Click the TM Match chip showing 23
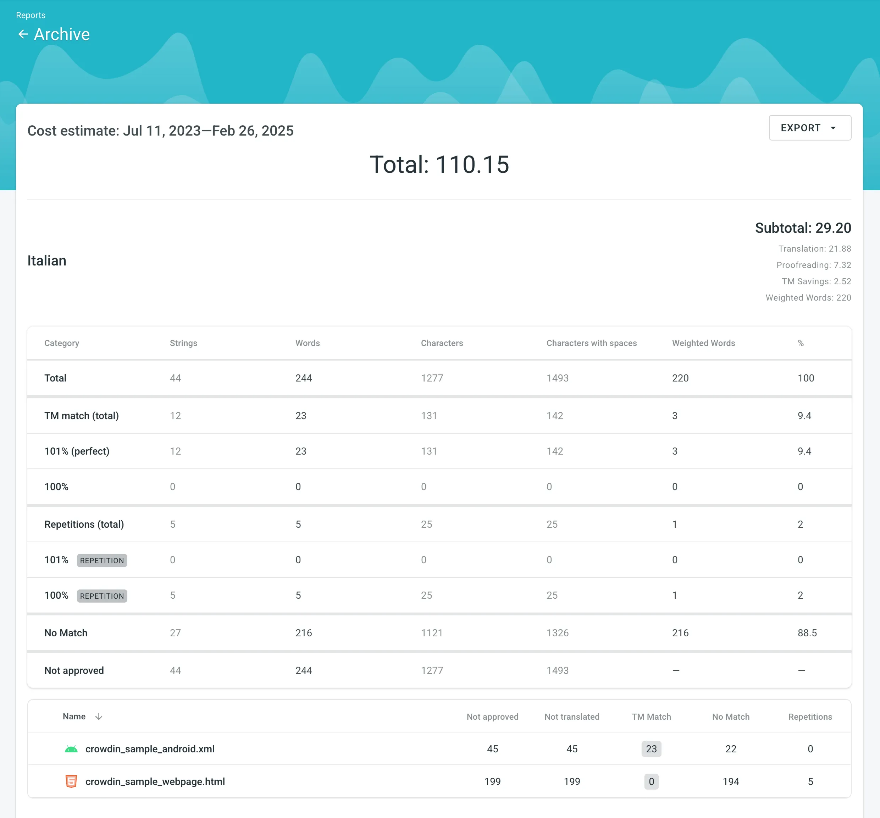880x818 pixels. tap(651, 748)
